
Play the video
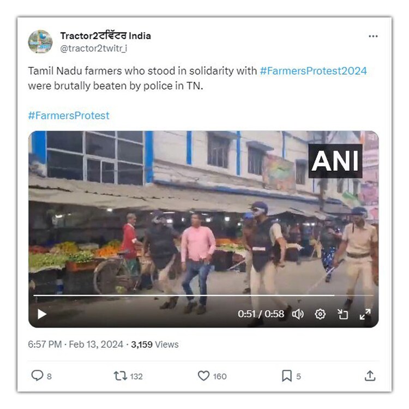pyautogui.click(x=42, y=314)
